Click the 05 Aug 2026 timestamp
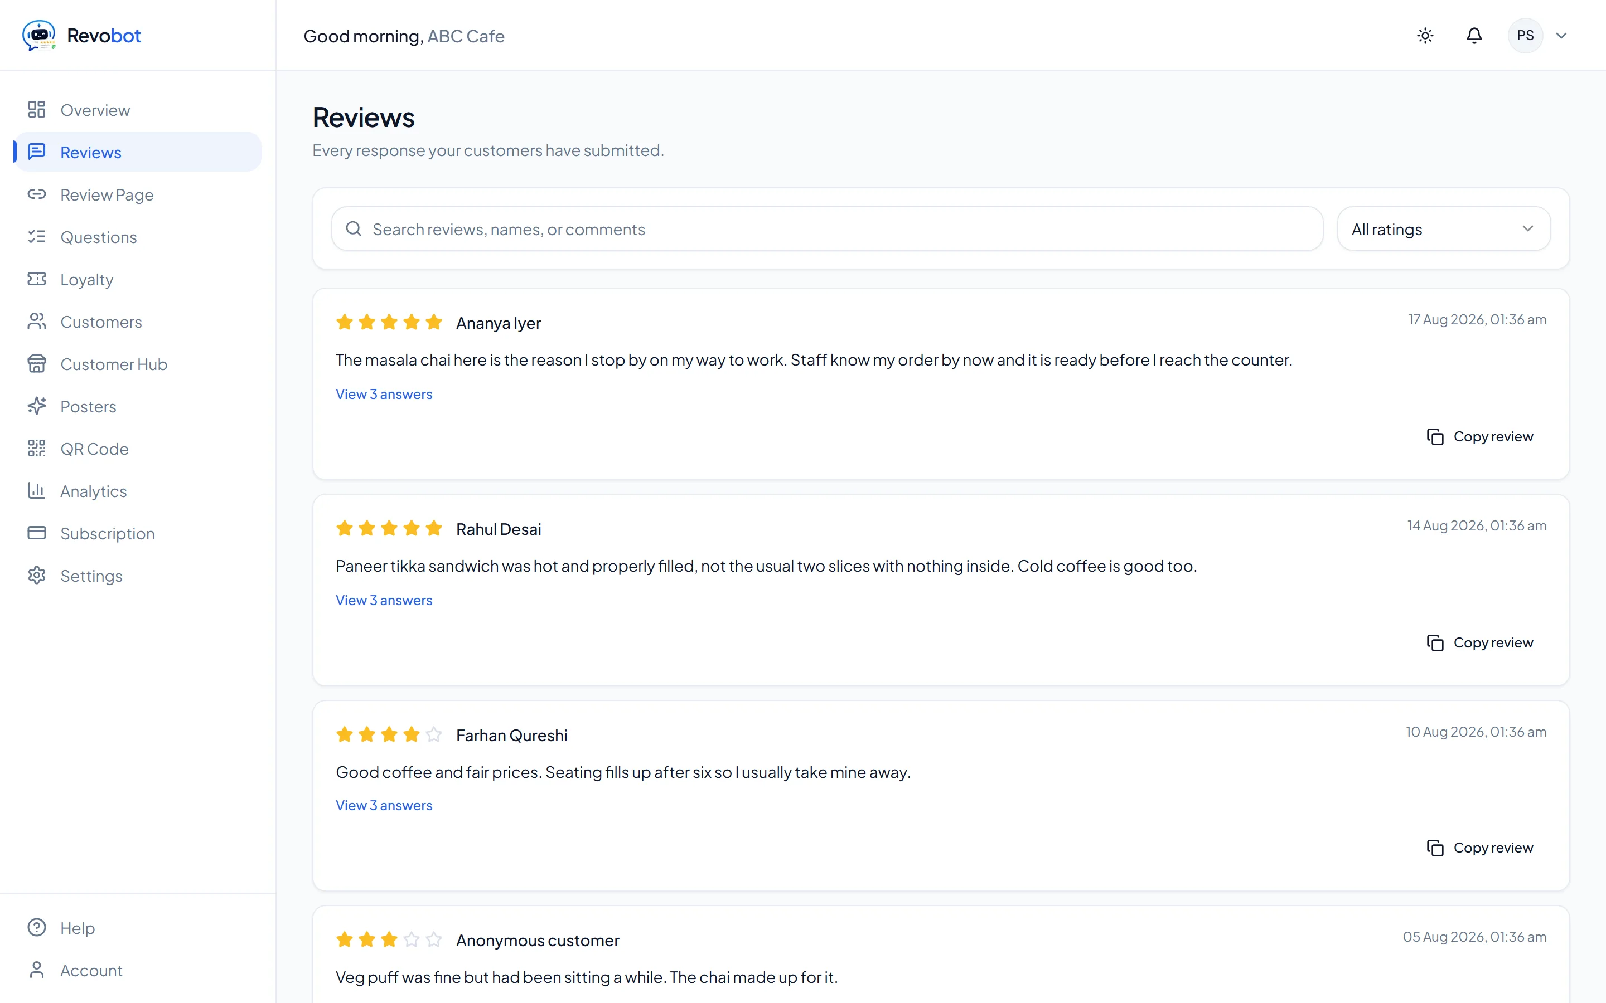The image size is (1606, 1003). 1474,937
